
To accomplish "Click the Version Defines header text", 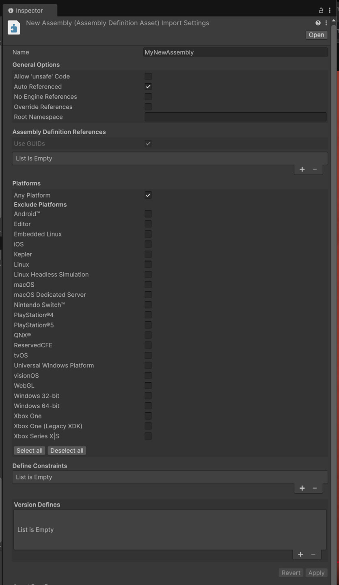I will click(37, 505).
